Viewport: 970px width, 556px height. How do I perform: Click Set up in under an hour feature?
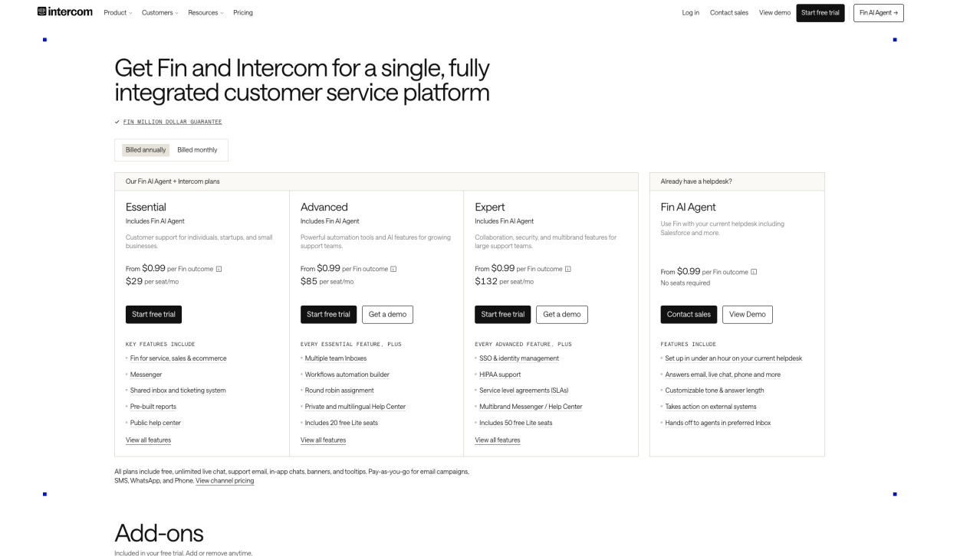(734, 358)
